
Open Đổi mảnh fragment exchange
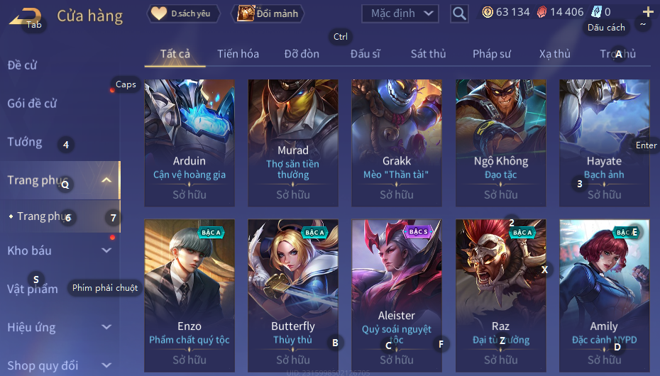268,13
